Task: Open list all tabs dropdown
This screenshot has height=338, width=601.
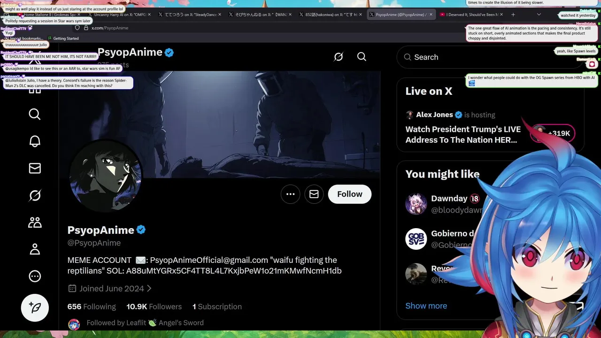Action: click(539, 15)
